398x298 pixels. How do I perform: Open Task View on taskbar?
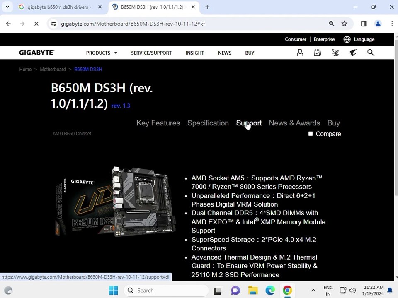point(217,291)
